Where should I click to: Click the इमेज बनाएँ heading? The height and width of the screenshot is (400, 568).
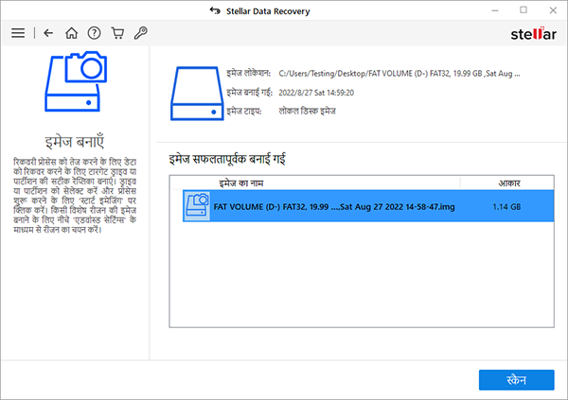tap(75, 142)
